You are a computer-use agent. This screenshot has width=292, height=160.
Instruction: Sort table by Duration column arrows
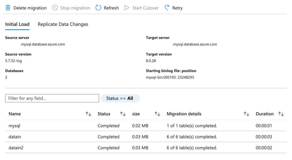coord(281,114)
